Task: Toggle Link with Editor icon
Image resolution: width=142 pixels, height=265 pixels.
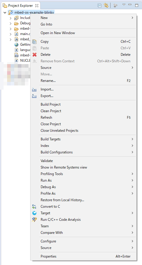Action: [x=106, y=5]
